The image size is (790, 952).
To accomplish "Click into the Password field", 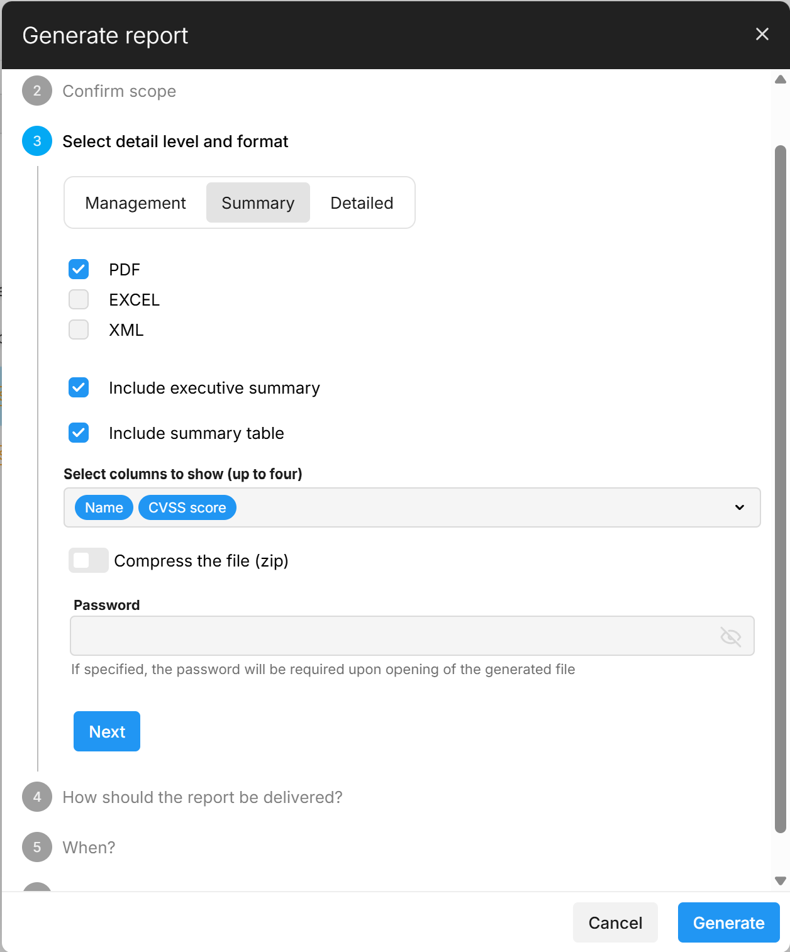I will coord(390,636).
